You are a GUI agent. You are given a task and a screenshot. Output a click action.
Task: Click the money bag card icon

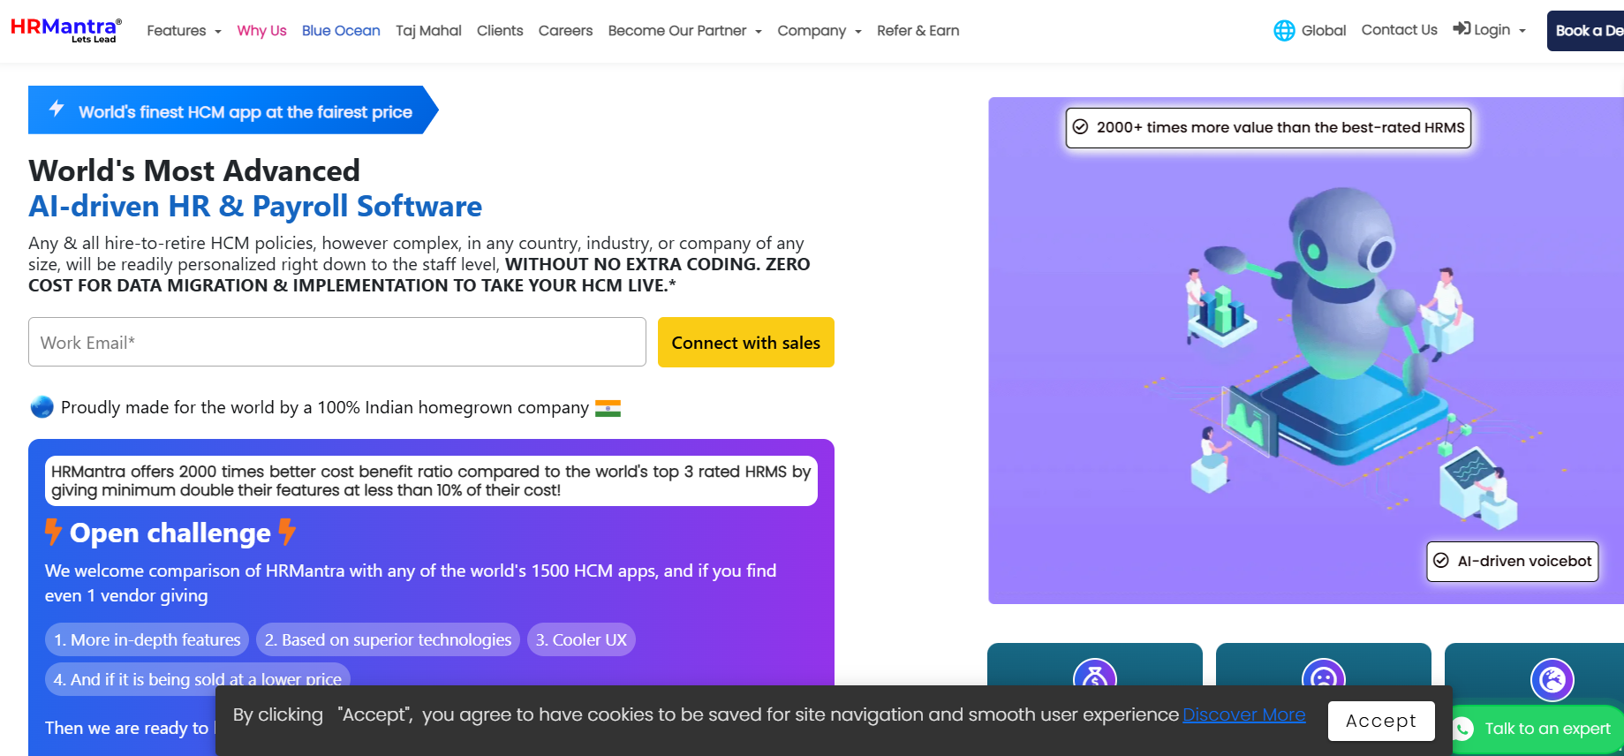pos(1095,678)
